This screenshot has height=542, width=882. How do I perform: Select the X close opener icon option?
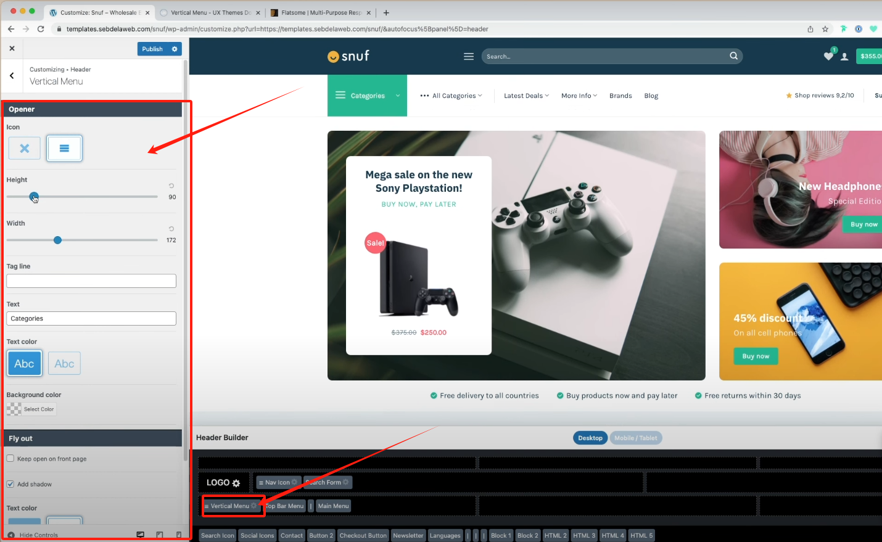[x=25, y=148]
